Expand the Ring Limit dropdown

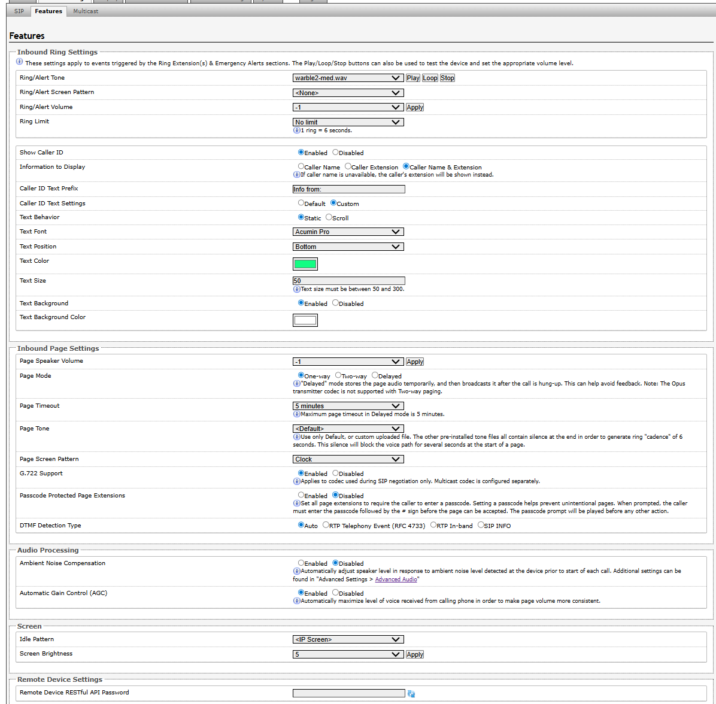click(348, 122)
